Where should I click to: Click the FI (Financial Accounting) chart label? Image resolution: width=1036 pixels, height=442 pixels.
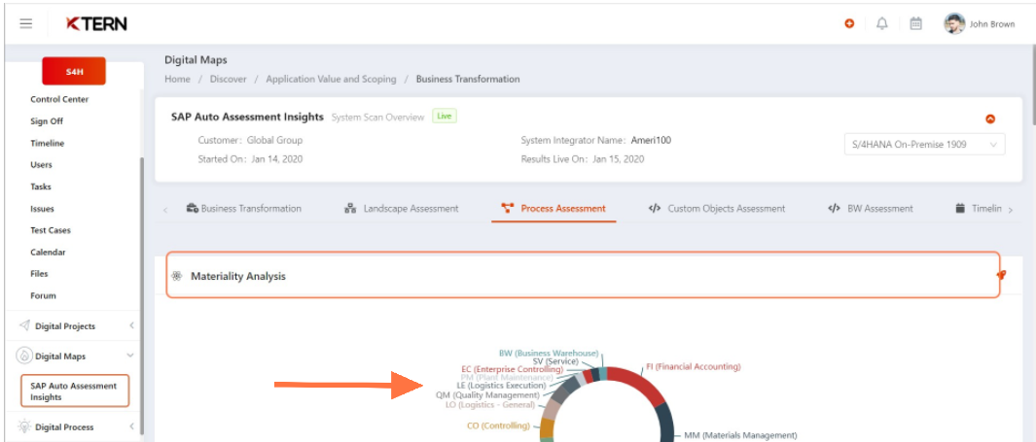[x=694, y=367]
